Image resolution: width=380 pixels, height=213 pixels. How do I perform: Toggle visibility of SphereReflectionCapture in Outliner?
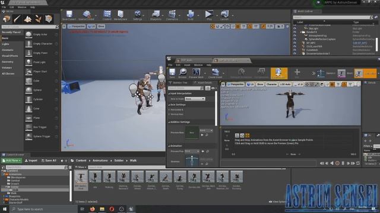[x=294, y=39]
